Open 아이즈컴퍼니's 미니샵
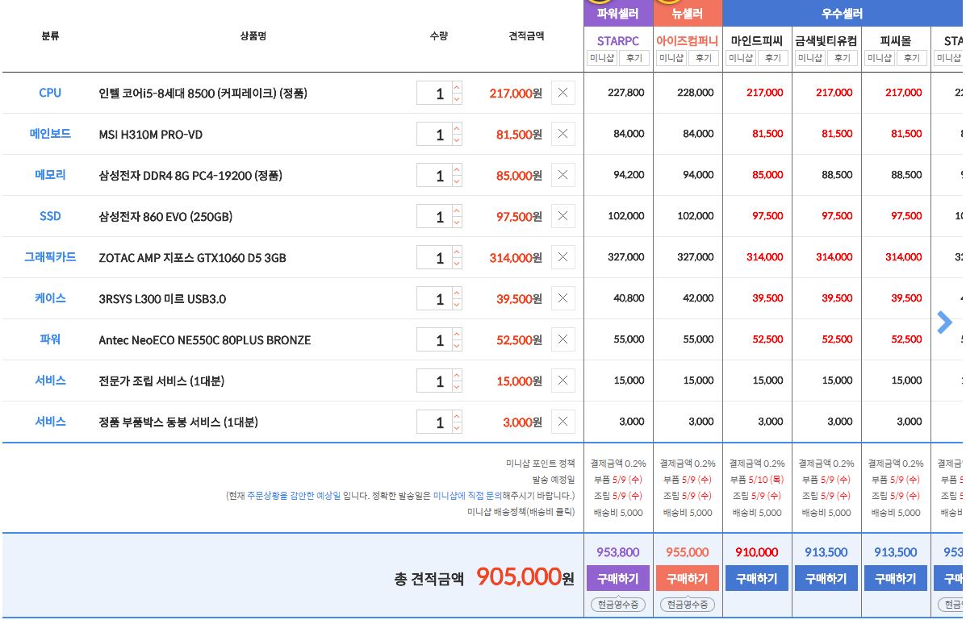Image resolution: width=966 pixels, height=624 pixels. point(671,58)
